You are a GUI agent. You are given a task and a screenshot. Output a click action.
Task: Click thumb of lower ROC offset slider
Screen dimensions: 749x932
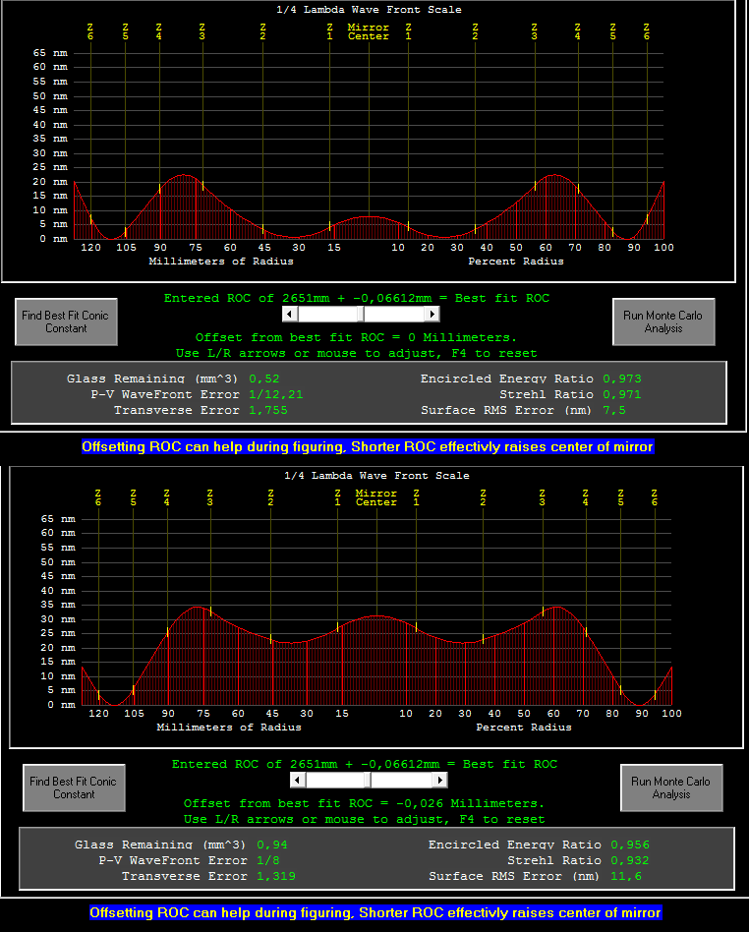(368, 780)
